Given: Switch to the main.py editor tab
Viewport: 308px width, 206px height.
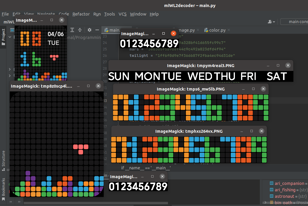Looking at the screenshot, I should coord(112,30).
